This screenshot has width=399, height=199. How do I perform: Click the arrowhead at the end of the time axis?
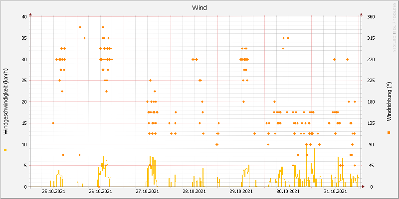[x=364, y=187]
